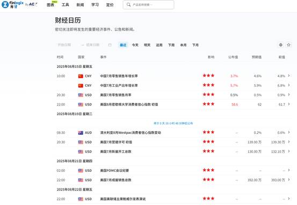This screenshot has height=205, width=297.
Task: Expand the China July retail sales row chevron
Action: (289, 75)
